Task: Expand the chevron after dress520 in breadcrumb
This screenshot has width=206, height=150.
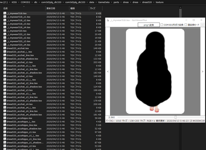Action: (x=154, y=2)
